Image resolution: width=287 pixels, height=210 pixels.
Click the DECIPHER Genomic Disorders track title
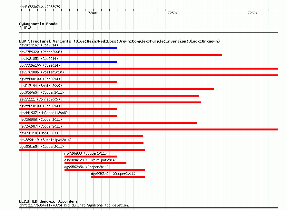point(48,201)
